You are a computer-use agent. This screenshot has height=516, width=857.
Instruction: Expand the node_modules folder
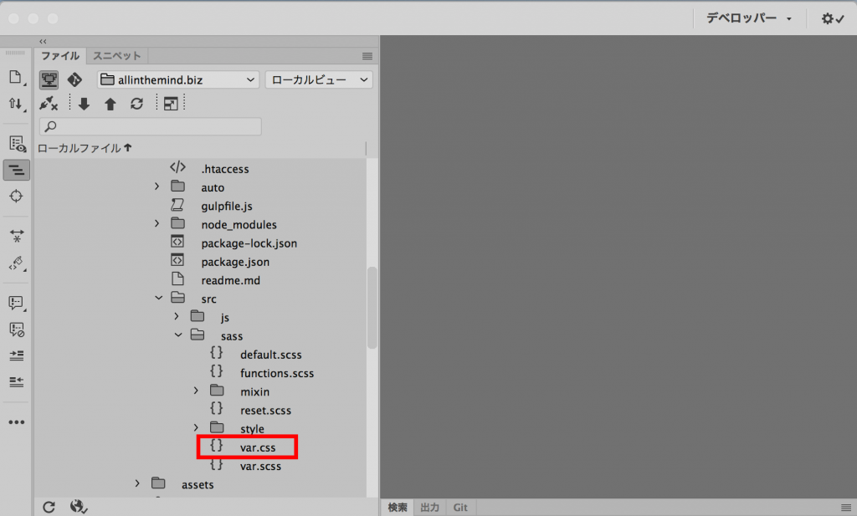point(157,224)
